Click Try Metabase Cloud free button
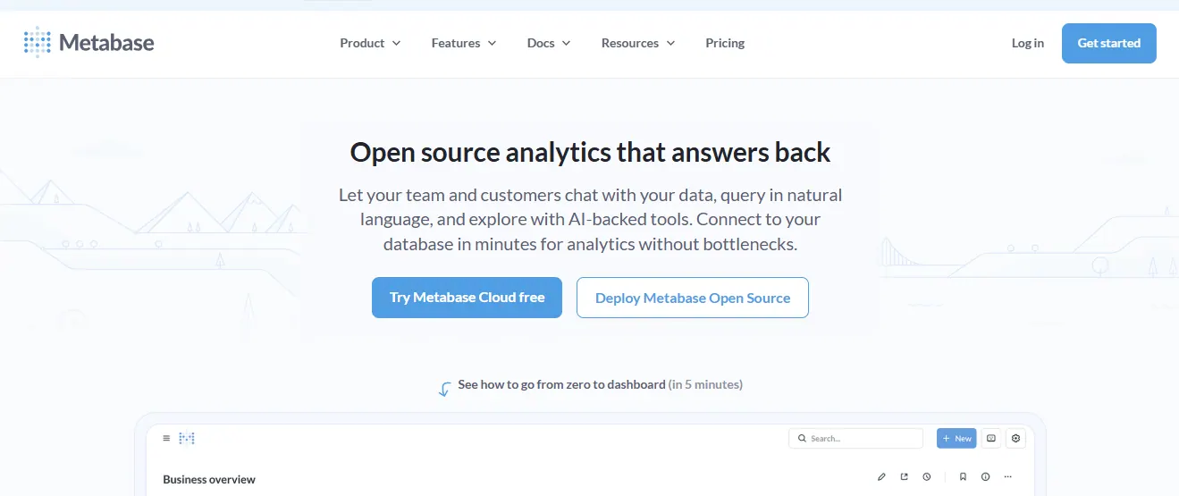 [x=467, y=298]
